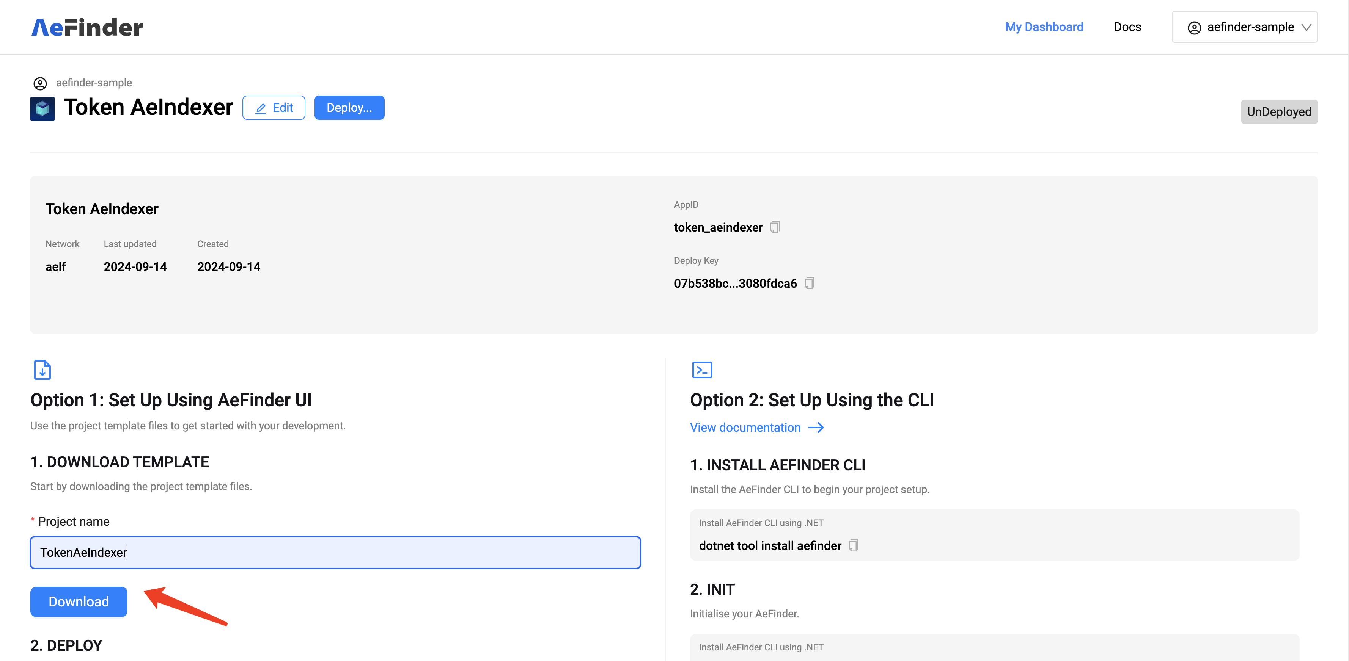The image size is (1349, 661).
Task: Click the arrow next to View documentation
Action: coord(816,428)
